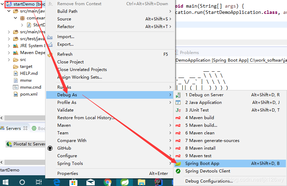Choose Close Project
Viewport: 287px width, 186px height.
[x=110, y=62]
